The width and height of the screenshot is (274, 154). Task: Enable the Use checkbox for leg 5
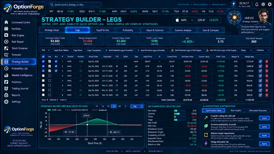pyautogui.click(x=50, y=81)
